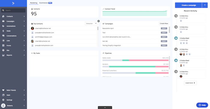The height and width of the screenshot is (109, 210).
Task: Expand the Campaigns sidebar chevron
Action: [24, 21]
